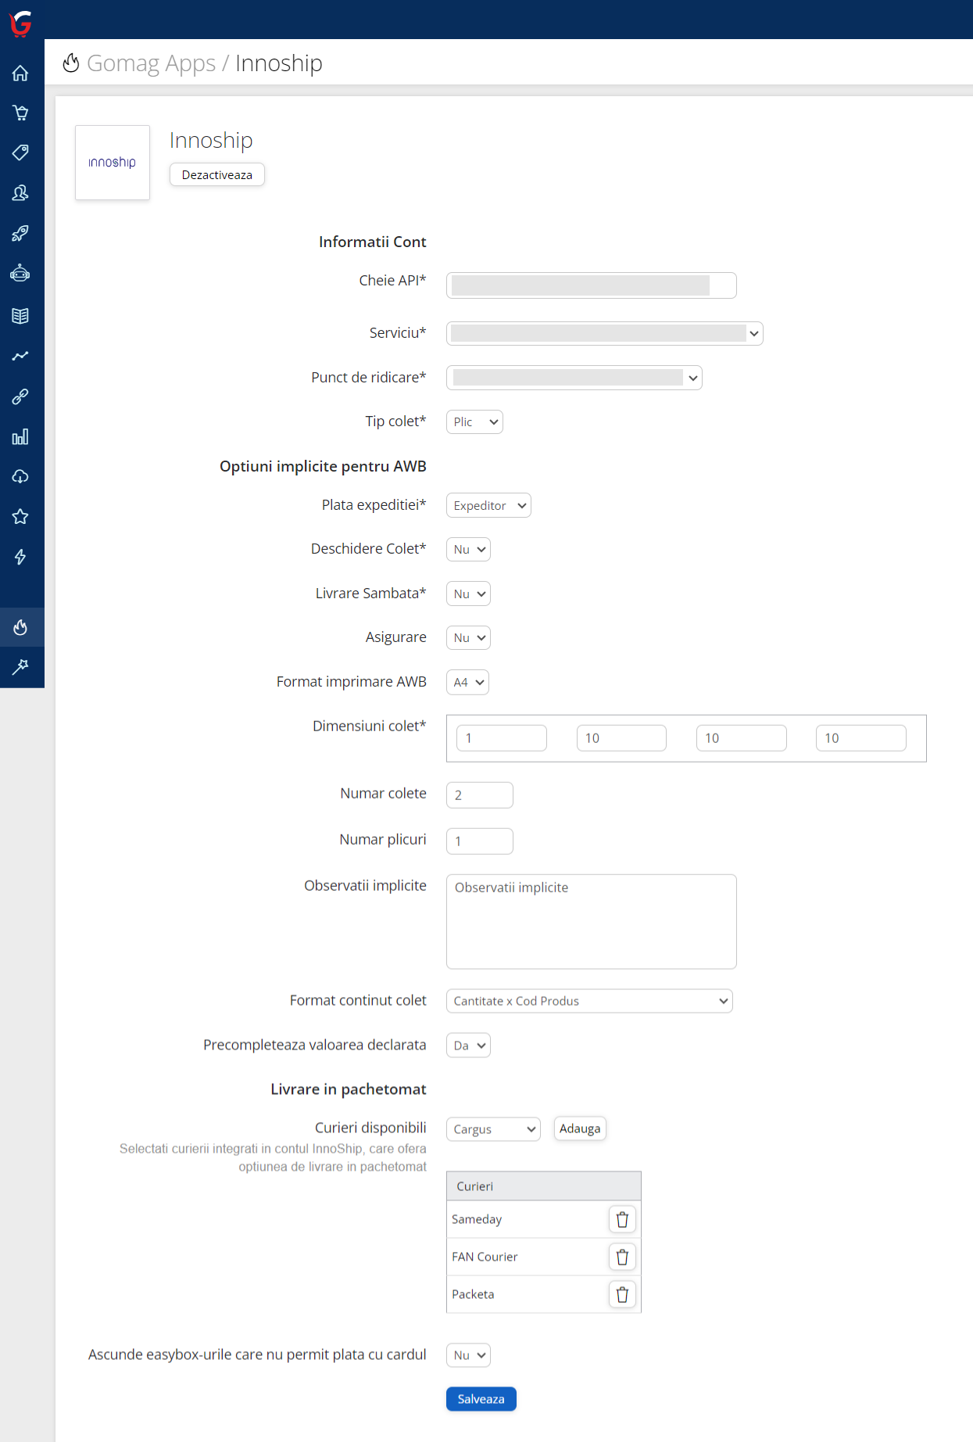Click the bar chart sidebar icon
973x1442 pixels.
coord(21,436)
